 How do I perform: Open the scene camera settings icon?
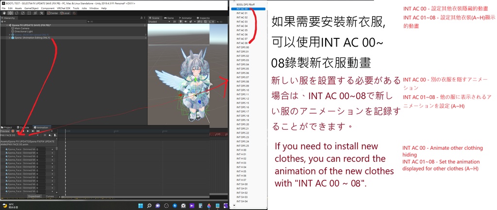(205, 21)
